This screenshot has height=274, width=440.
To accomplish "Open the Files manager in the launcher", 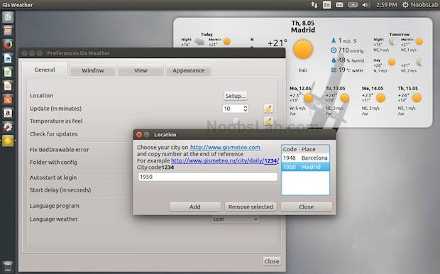I will [x=8, y=31].
